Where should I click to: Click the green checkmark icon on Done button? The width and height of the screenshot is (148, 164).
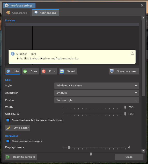tap(25, 71)
